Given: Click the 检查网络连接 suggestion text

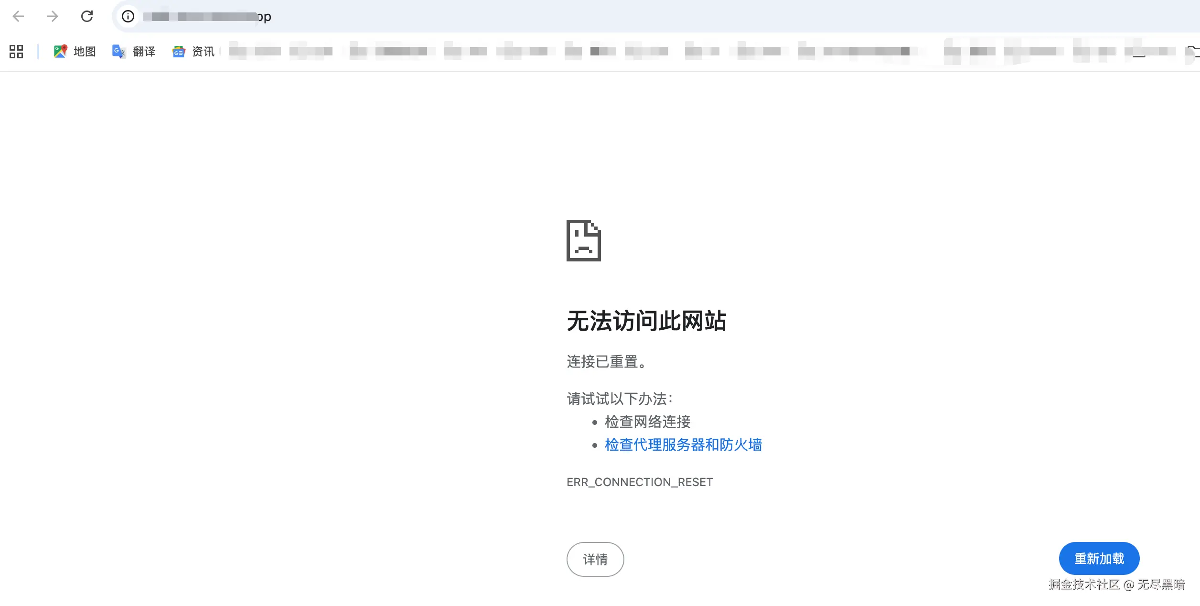Looking at the screenshot, I should point(647,422).
